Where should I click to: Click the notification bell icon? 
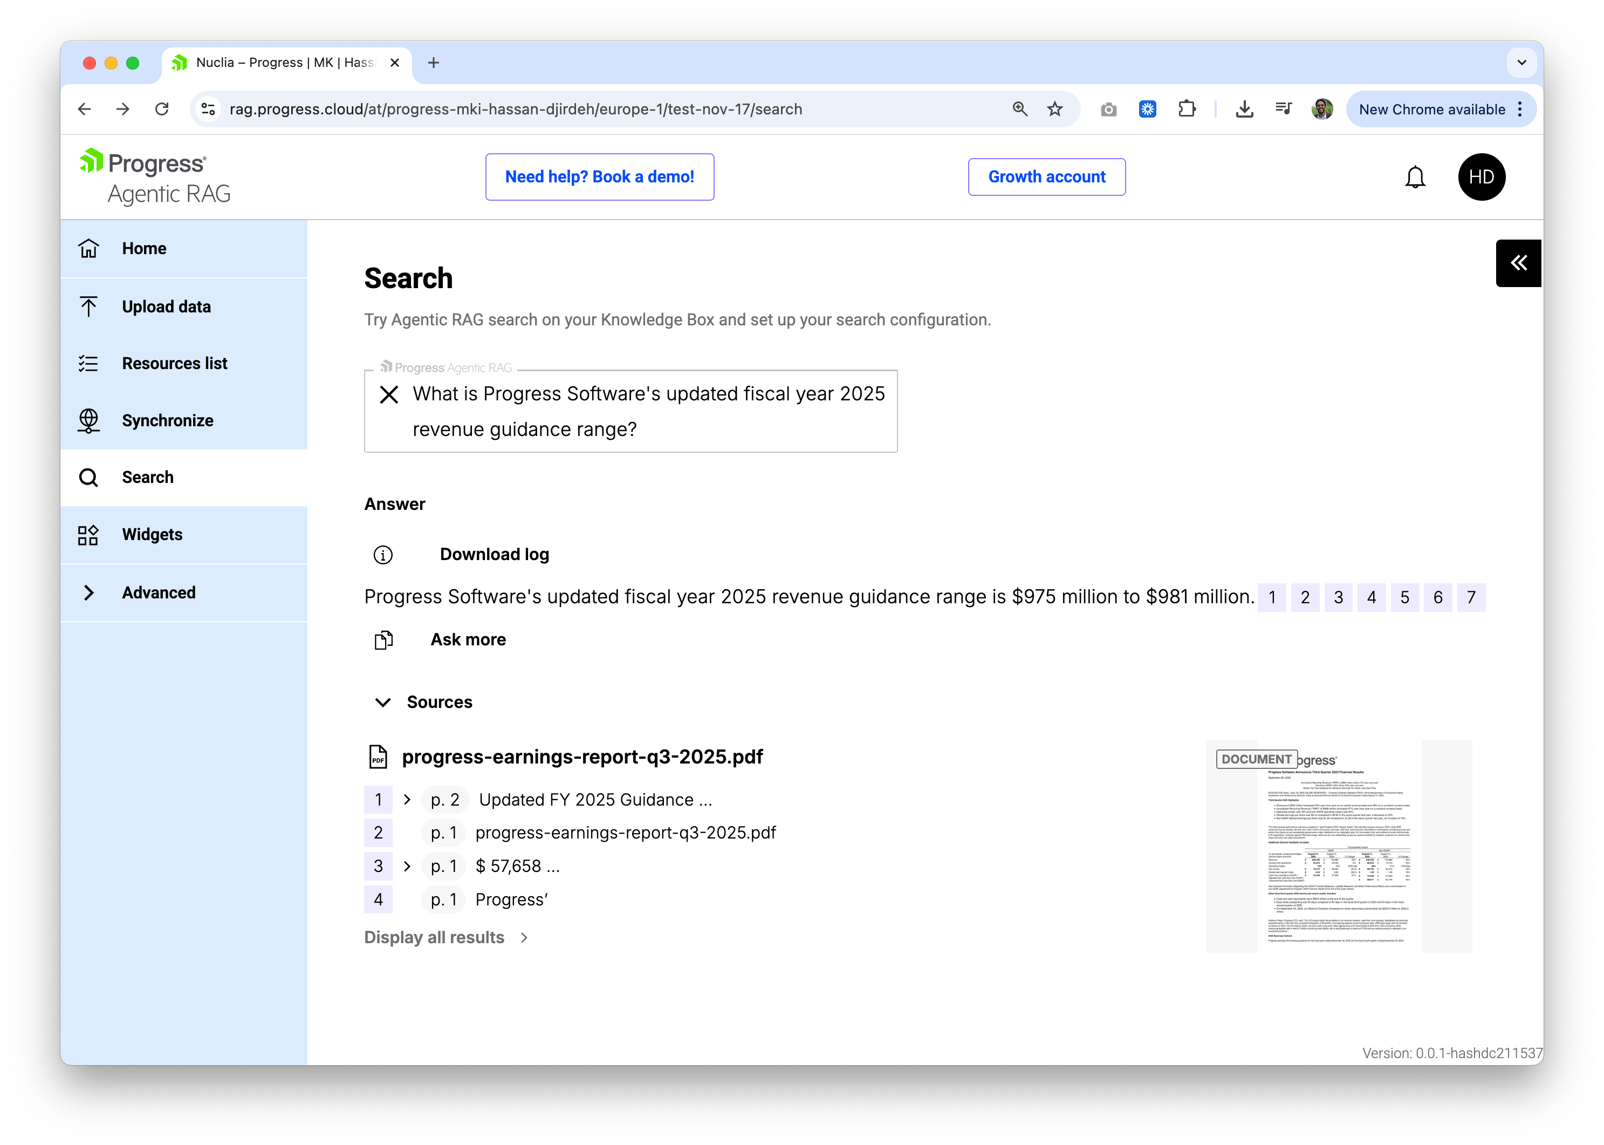point(1415,177)
